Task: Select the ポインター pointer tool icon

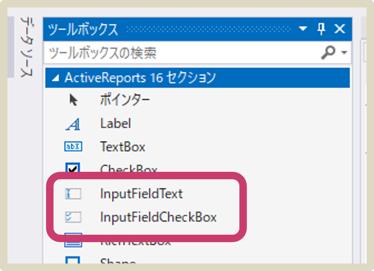Action: (x=73, y=100)
